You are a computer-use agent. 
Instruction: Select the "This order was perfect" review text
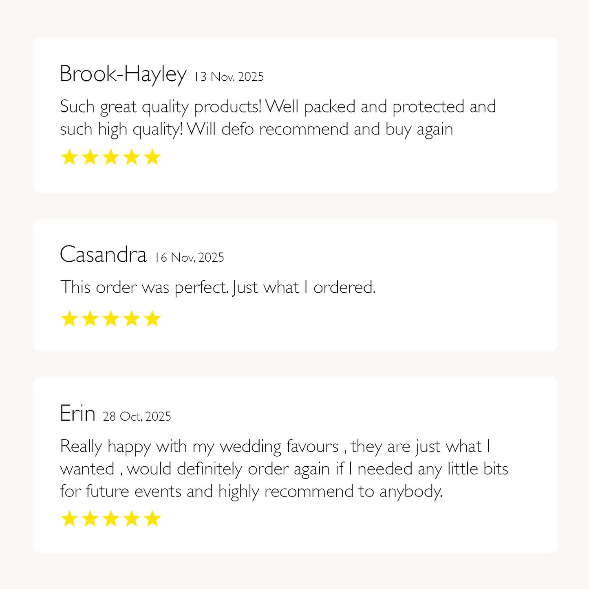tap(218, 287)
